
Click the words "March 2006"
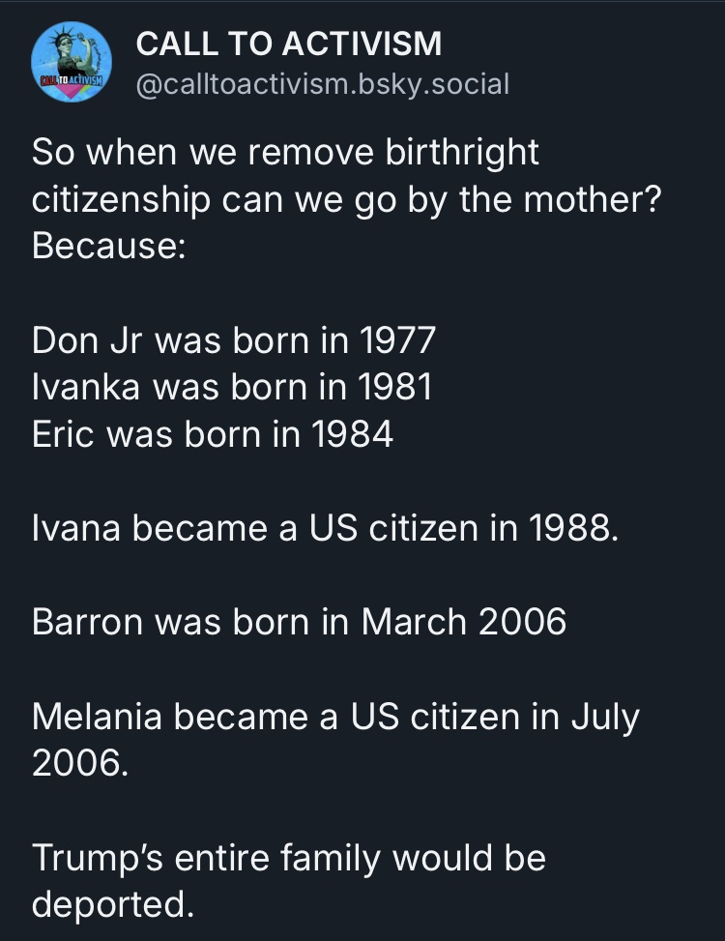(464, 622)
